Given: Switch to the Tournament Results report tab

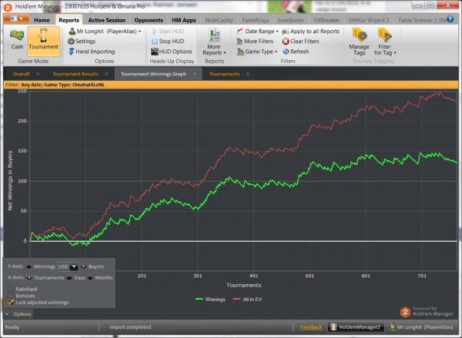Looking at the screenshot, I should [75, 74].
